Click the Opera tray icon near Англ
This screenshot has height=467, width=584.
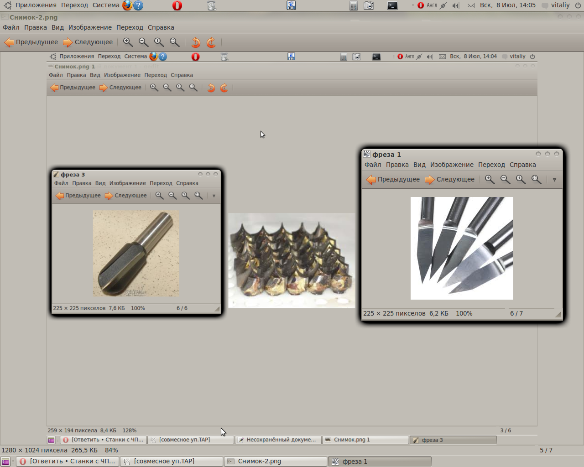pos(421,5)
